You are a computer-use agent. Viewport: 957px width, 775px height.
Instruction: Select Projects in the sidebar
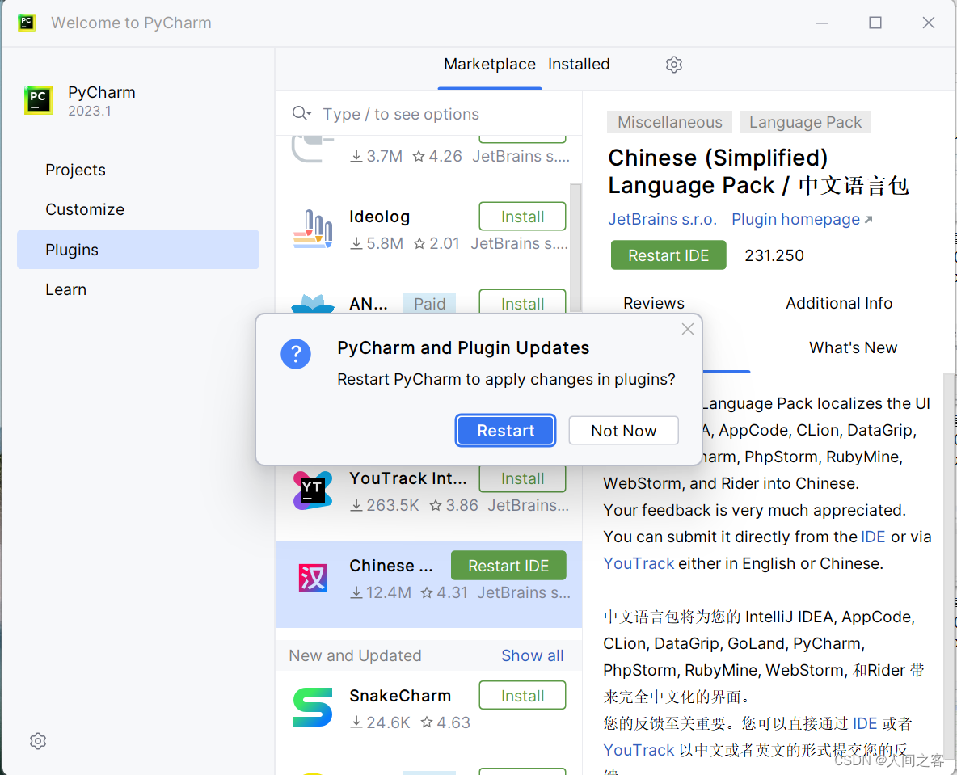76,170
